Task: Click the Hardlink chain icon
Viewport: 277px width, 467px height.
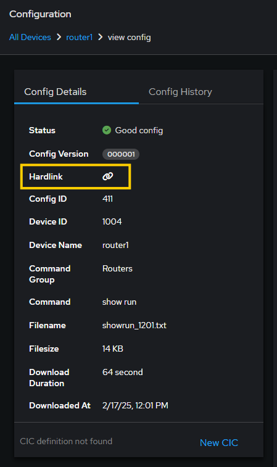Action: (107, 176)
